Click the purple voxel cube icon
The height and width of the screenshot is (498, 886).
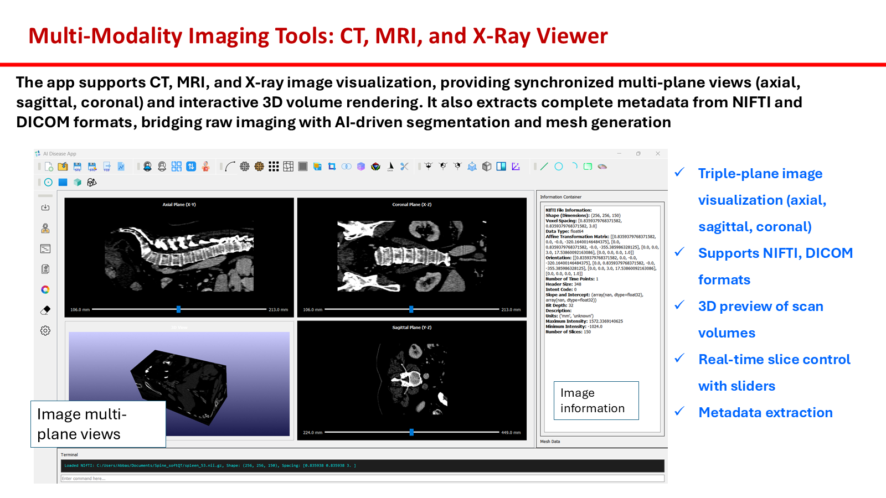[x=361, y=167]
